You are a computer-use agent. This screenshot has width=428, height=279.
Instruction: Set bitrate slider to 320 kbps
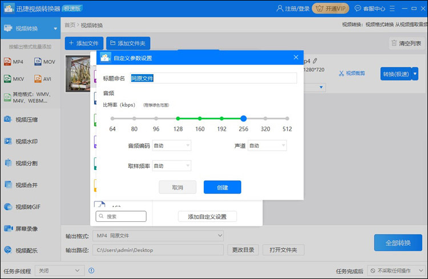coord(265,119)
